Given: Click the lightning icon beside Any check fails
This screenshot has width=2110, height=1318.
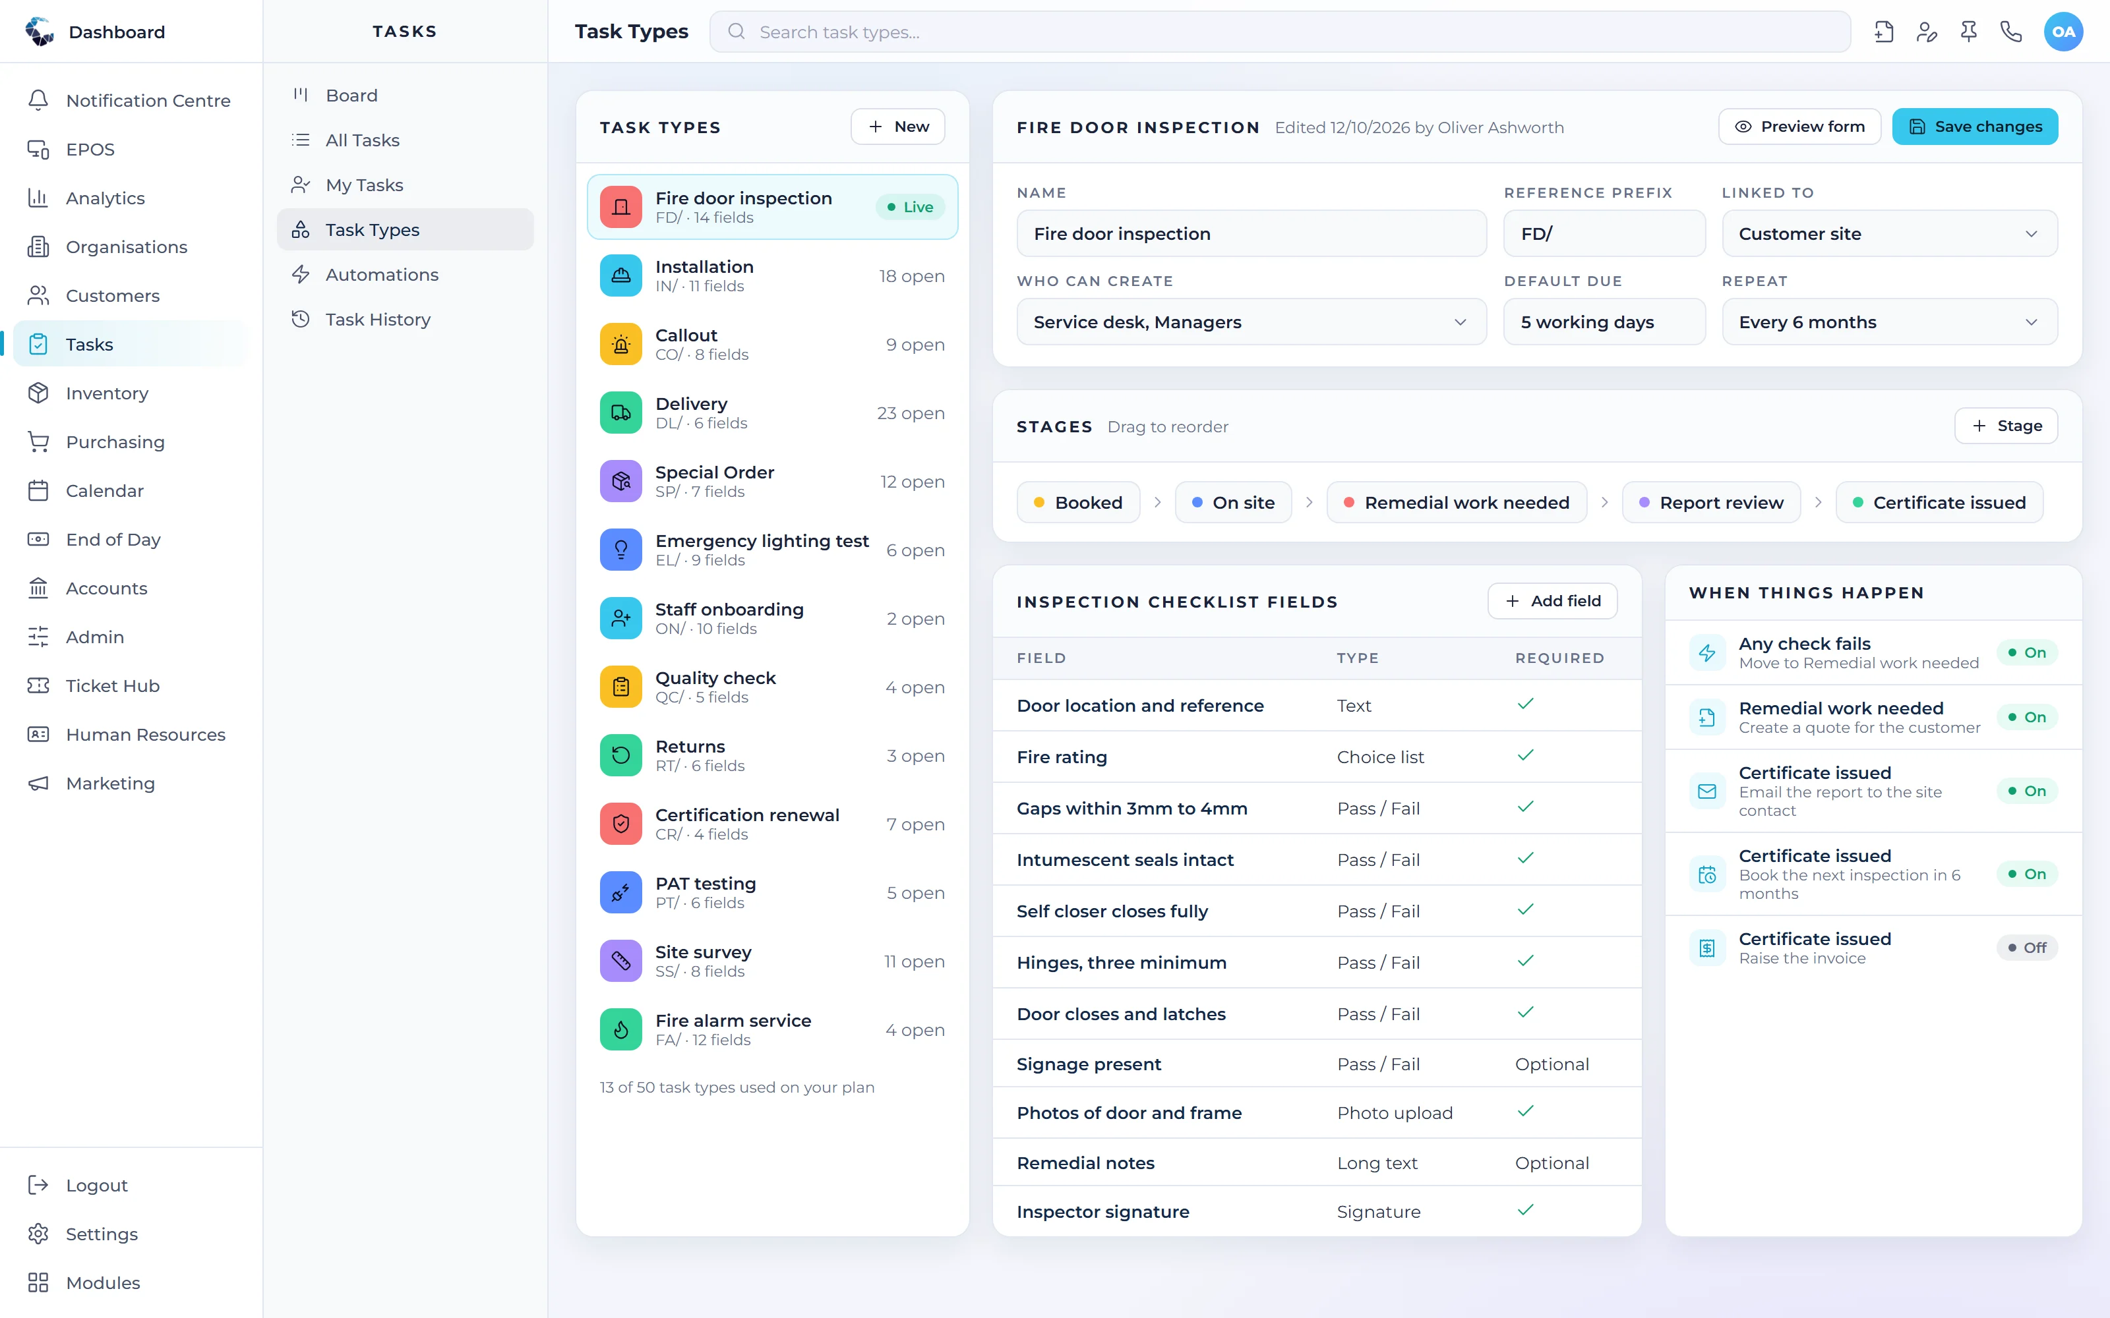Looking at the screenshot, I should click(x=1707, y=653).
